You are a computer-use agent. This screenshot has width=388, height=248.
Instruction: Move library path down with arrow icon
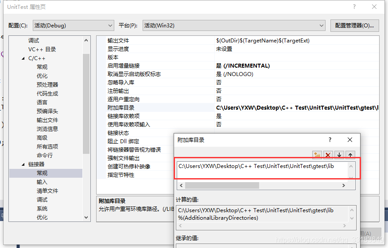click(339, 155)
